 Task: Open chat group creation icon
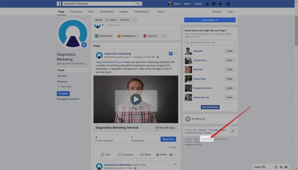(x=281, y=167)
